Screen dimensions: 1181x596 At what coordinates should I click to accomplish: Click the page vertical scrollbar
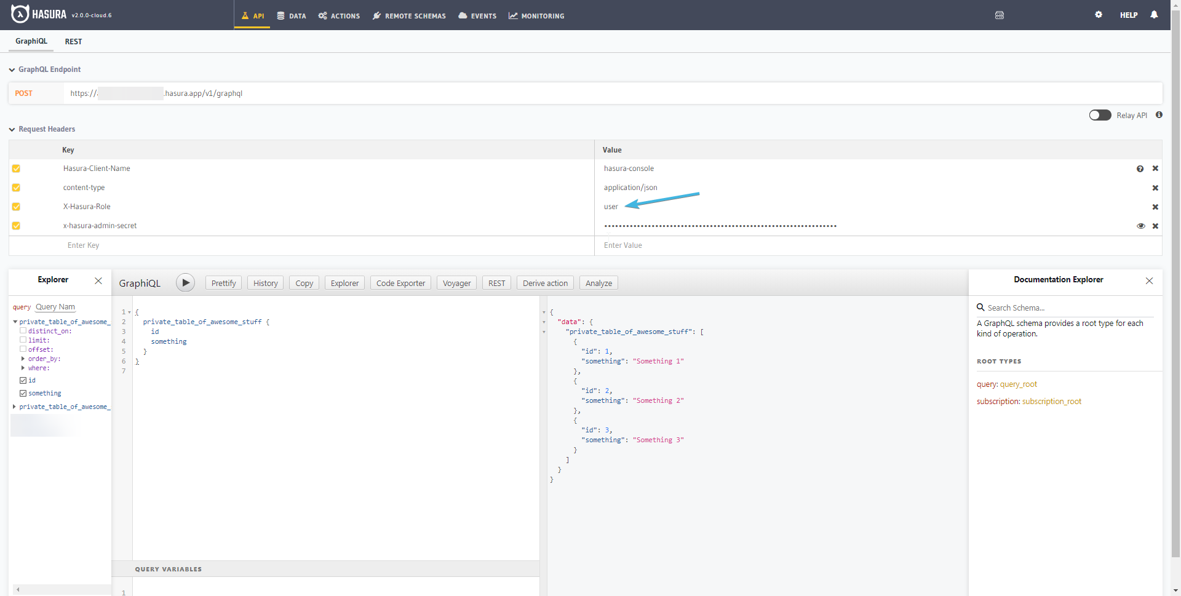pos(1175,283)
